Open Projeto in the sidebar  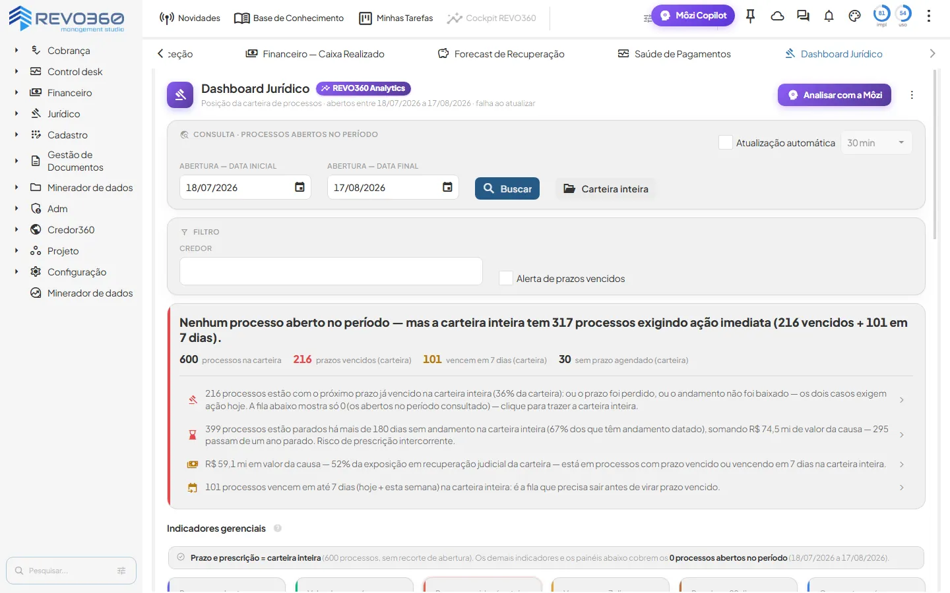click(x=63, y=251)
